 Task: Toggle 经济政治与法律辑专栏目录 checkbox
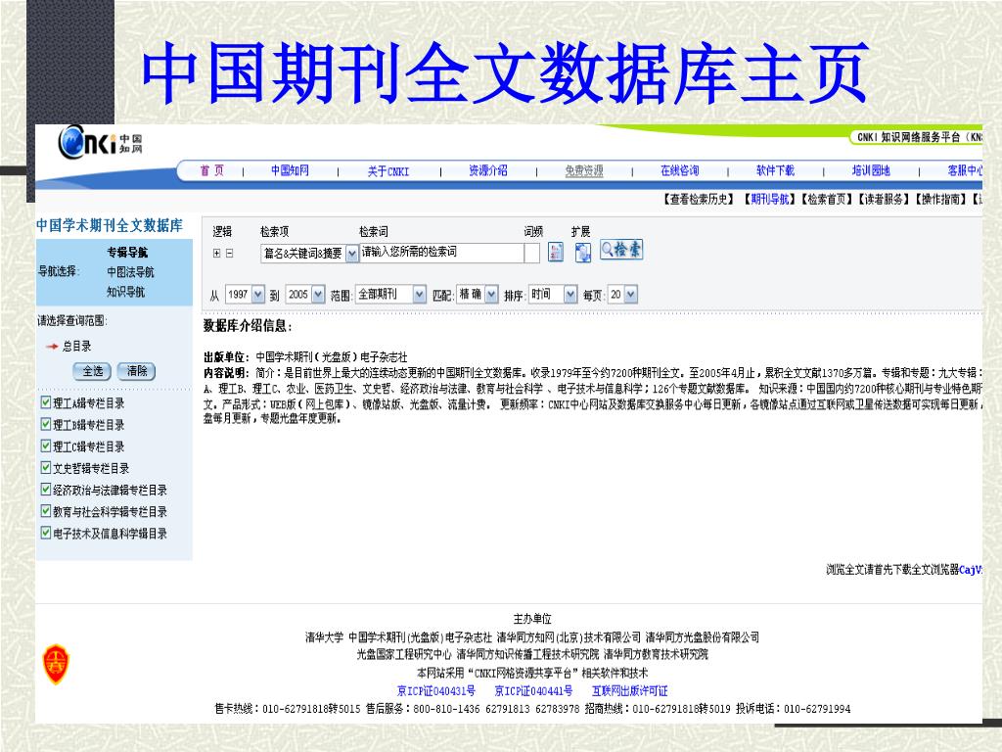click(45, 490)
